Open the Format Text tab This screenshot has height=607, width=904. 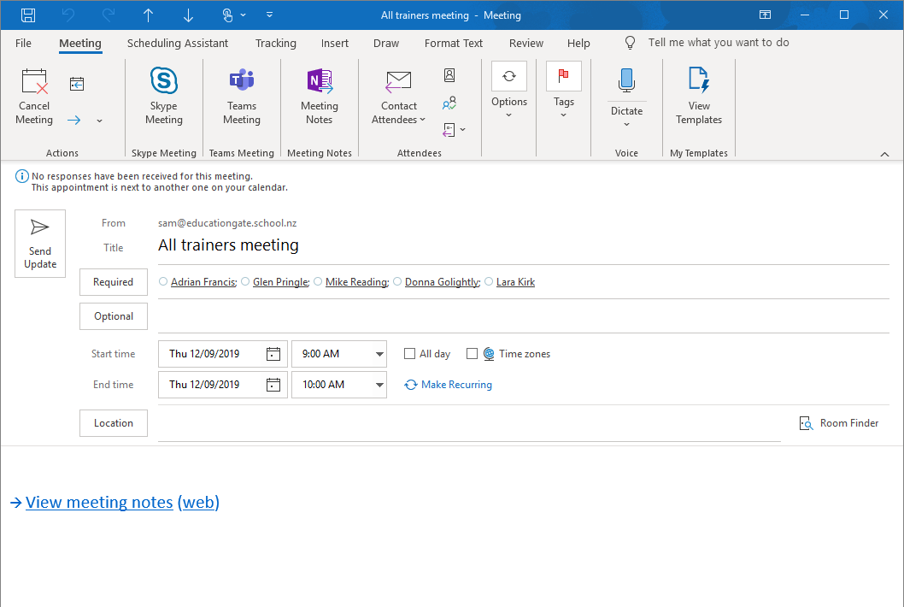[x=453, y=43]
